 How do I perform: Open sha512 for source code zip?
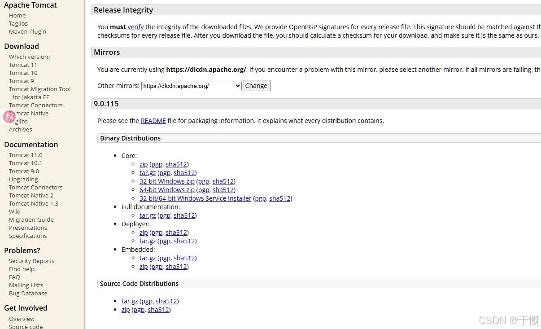[x=158, y=310]
